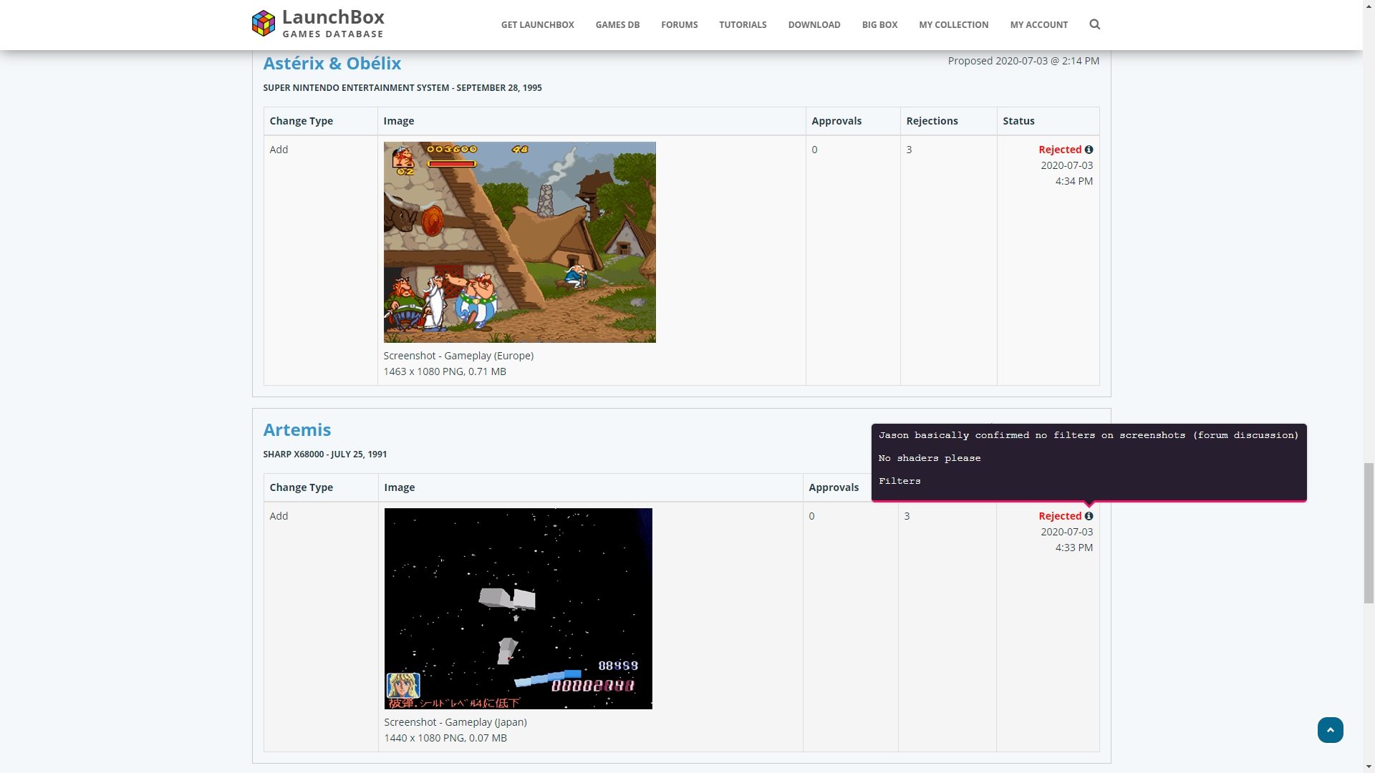Open MY COLLECTION page
Viewport: 1375px width, 773px height.
[953, 24]
